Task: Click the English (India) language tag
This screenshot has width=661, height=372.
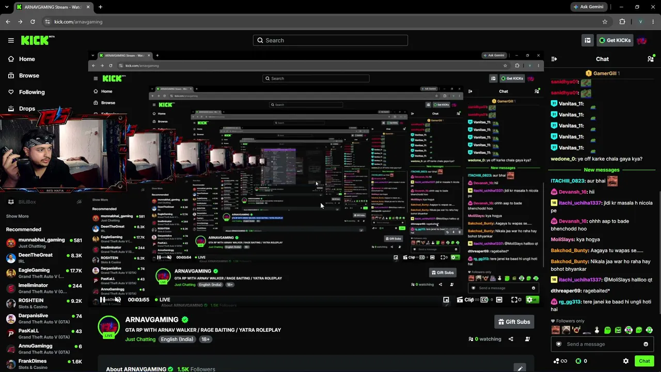Action: click(177, 339)
